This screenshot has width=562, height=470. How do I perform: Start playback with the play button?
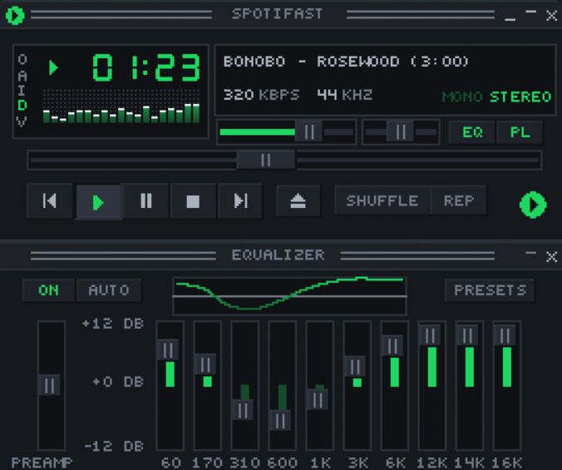point(98,202)
